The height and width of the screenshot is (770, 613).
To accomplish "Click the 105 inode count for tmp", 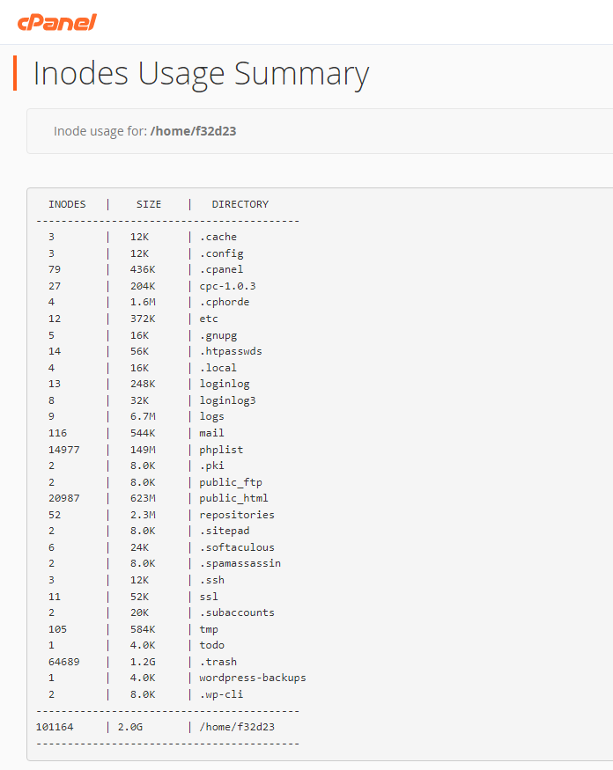I will click(57, 629).
